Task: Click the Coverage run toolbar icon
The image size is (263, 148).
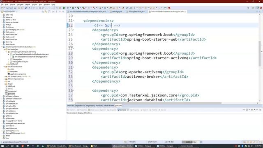Action: 78,8
